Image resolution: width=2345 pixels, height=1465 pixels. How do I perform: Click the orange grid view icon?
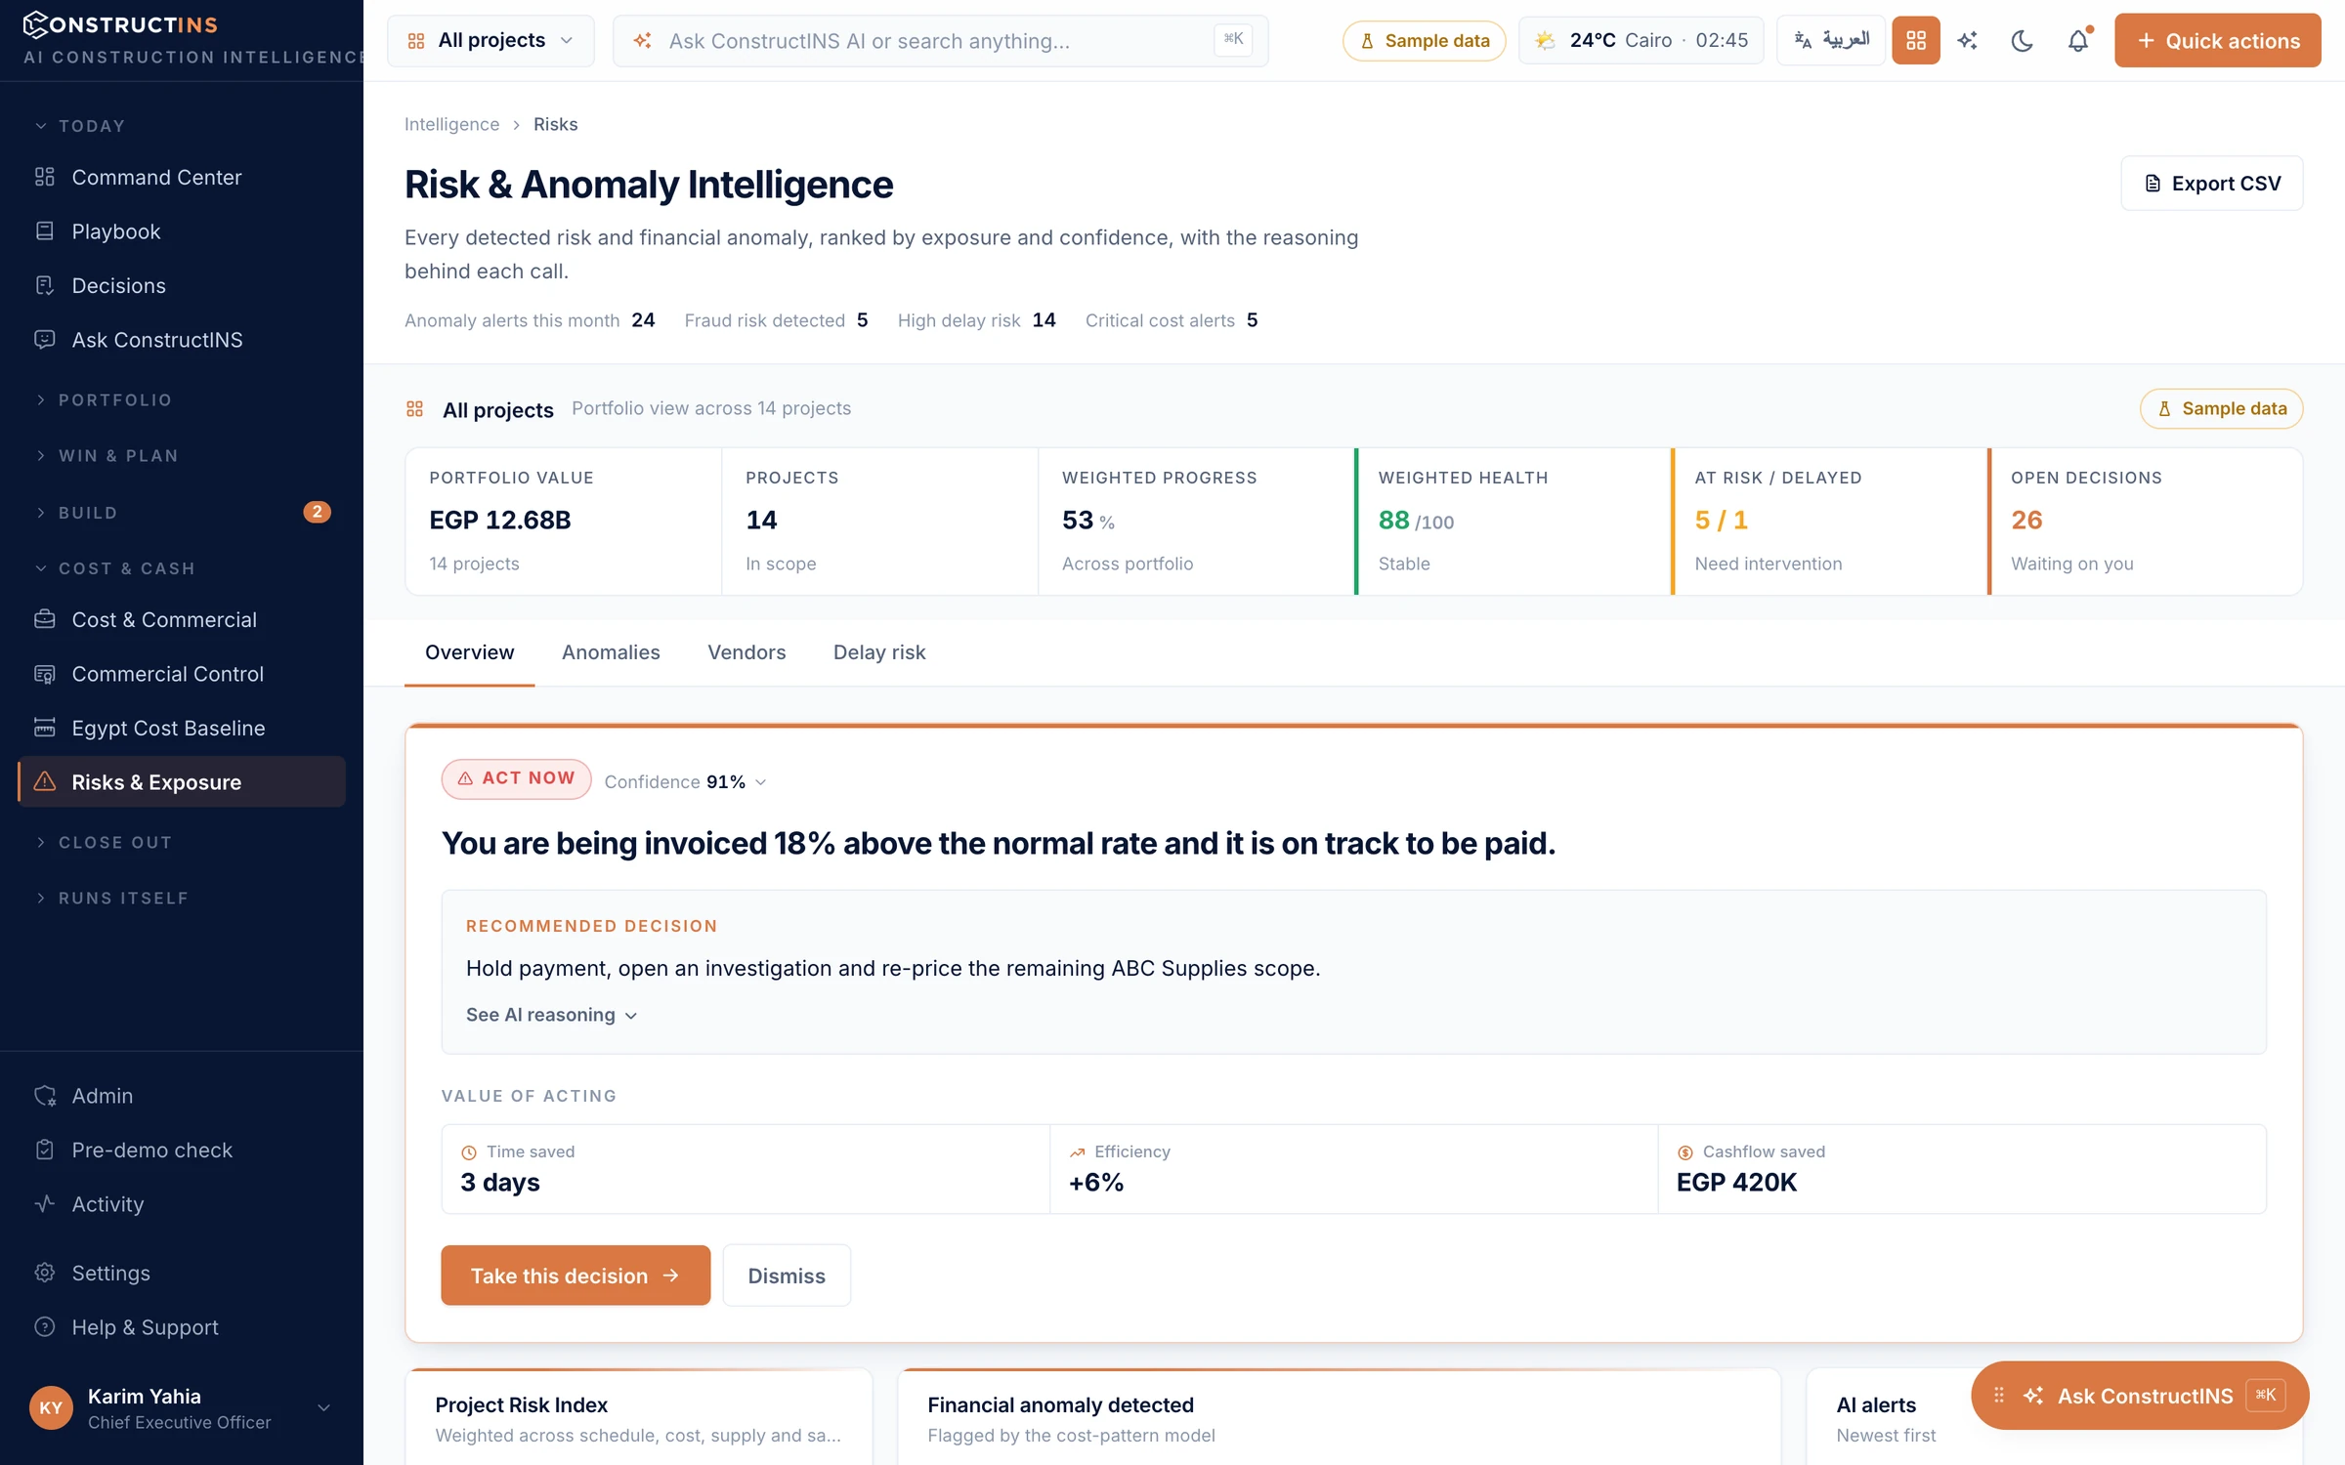1915,41
